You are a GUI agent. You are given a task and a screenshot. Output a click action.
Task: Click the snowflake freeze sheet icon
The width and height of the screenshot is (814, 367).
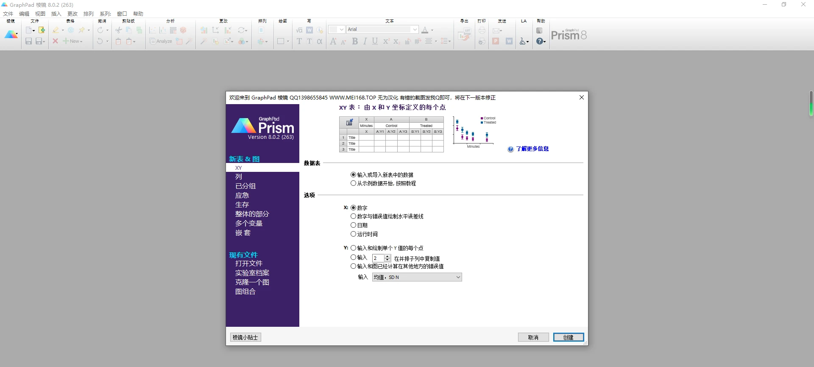click(71, 30)
